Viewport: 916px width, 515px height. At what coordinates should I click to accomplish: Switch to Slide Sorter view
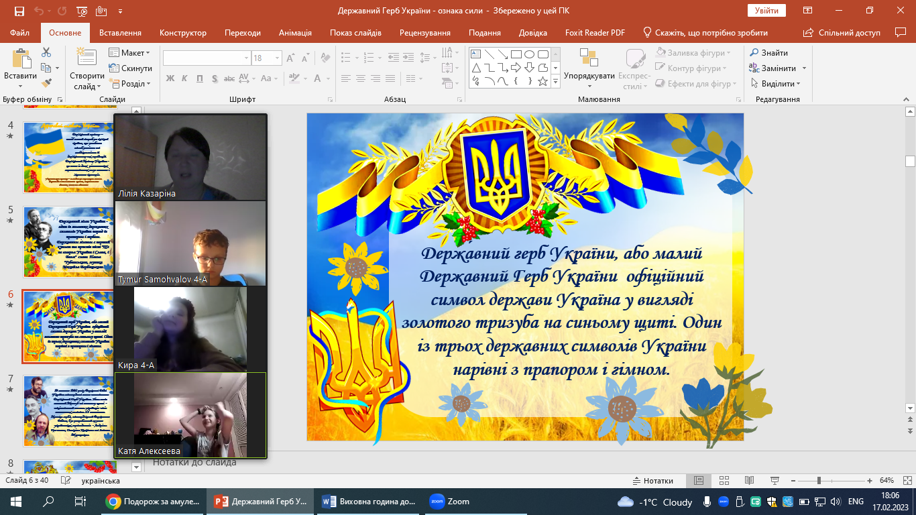[723, 481]
